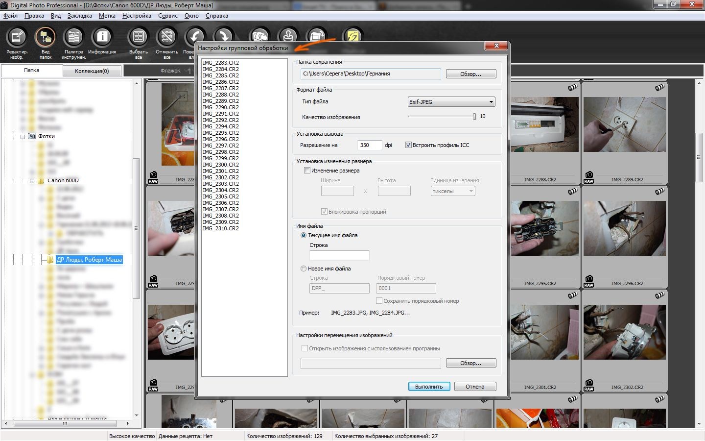Open the Tool palette (Палитра инструмен.) icon

point(74,38)
